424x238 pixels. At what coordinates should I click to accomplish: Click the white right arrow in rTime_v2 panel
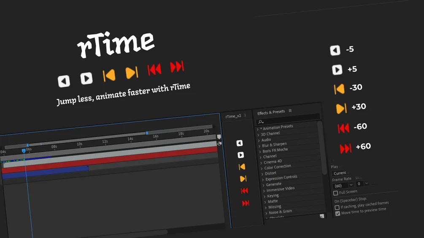click(x=240, y=155)
